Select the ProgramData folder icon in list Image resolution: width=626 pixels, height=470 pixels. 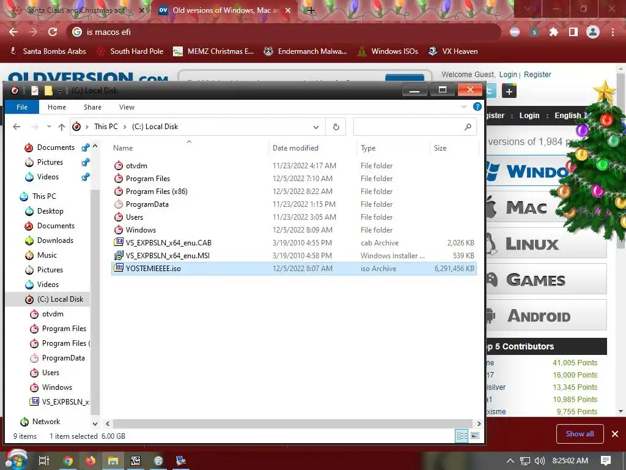tap(119, 204)
